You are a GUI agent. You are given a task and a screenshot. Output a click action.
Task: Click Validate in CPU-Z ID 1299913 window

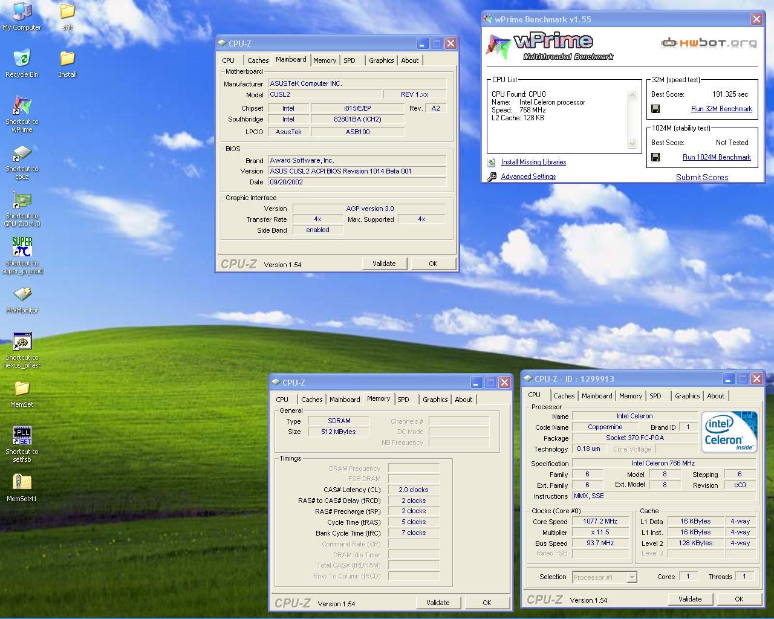[x=690, y=599]
